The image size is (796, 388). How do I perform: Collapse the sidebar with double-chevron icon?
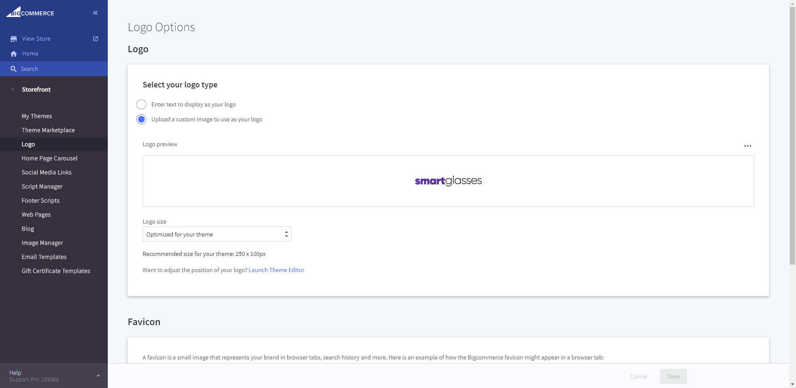pos(95,13)
